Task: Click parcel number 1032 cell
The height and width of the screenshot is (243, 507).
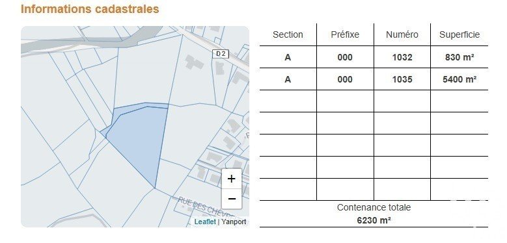Action: [x=402, y=57]
